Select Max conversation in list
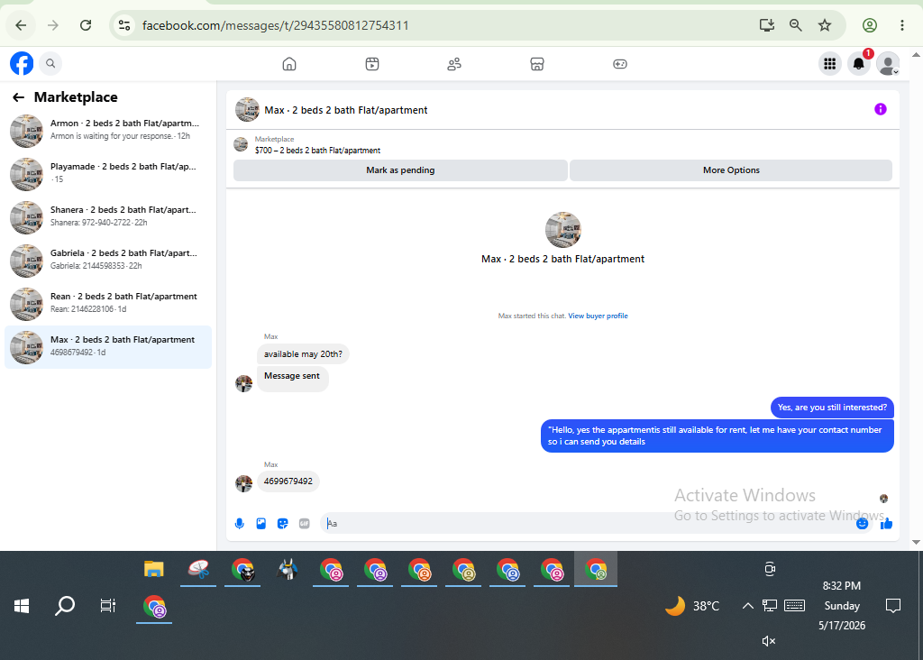 click(108, 347)
